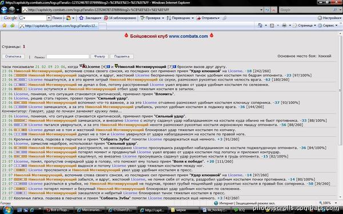Click Николай Мотивирующий's clan icon in challenge line
The image size is (343, 214).
coord(116,66)
